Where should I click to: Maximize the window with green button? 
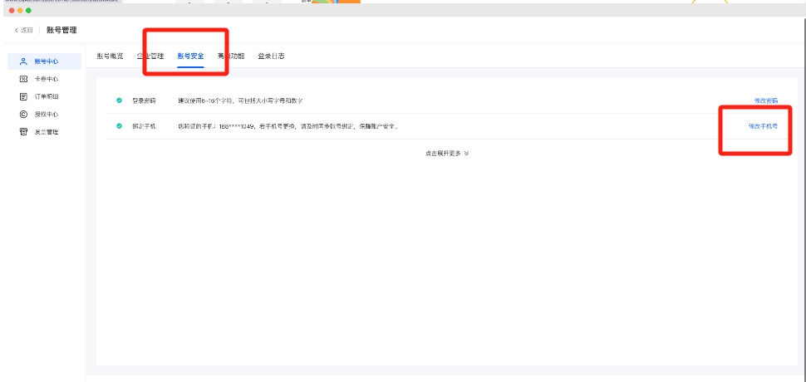28,10
